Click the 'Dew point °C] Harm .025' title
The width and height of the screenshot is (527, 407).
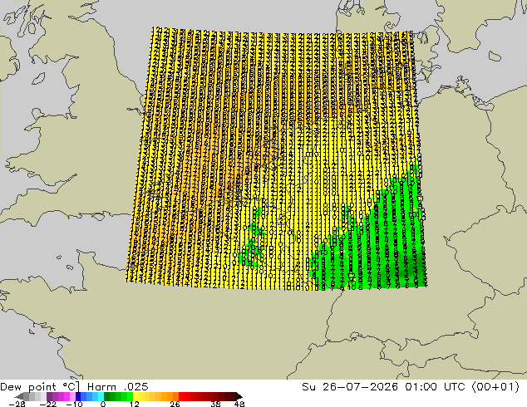[74, 386]
